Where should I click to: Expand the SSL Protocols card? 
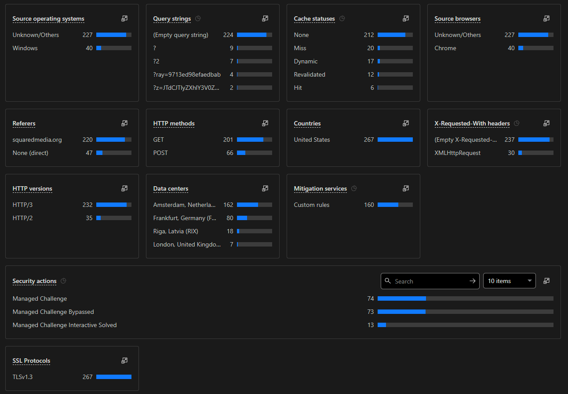point(124,361)
